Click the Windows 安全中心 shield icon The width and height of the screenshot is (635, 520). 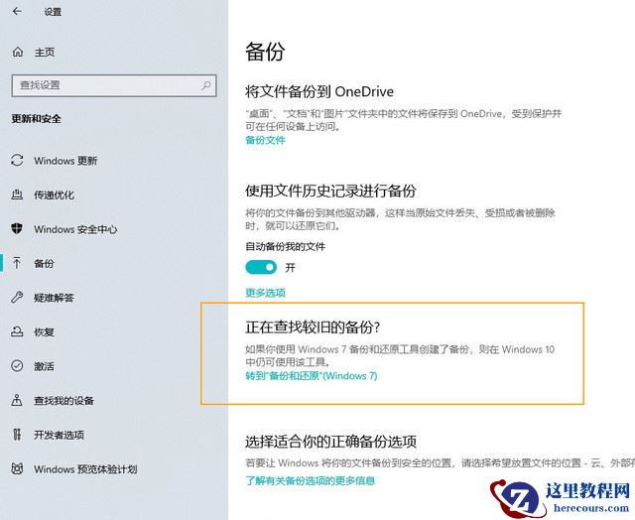[17, 229]
